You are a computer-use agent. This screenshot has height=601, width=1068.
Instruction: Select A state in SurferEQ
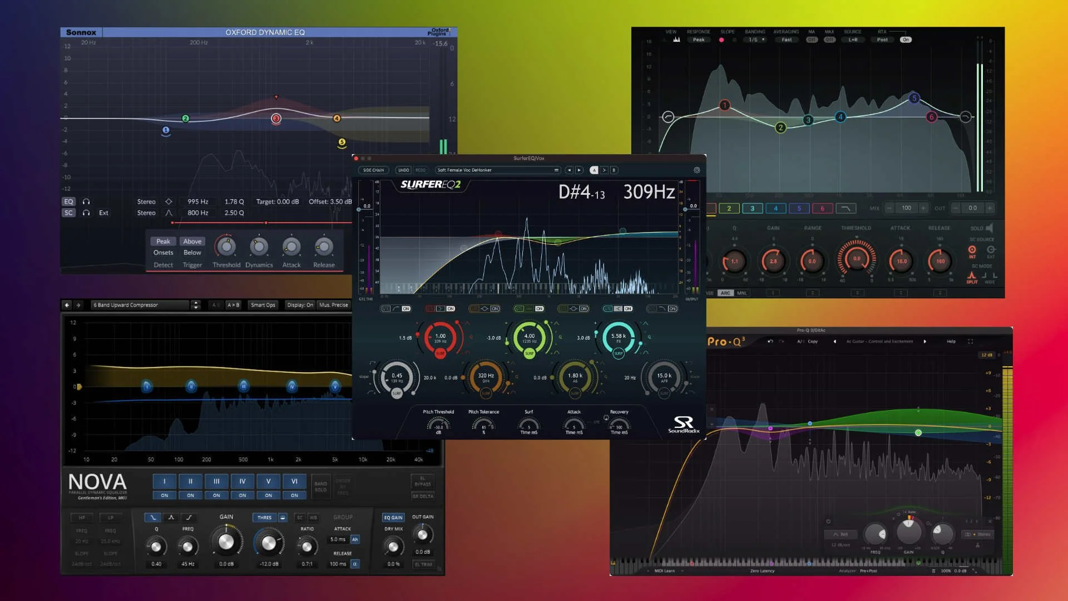[x=594, y=170]
